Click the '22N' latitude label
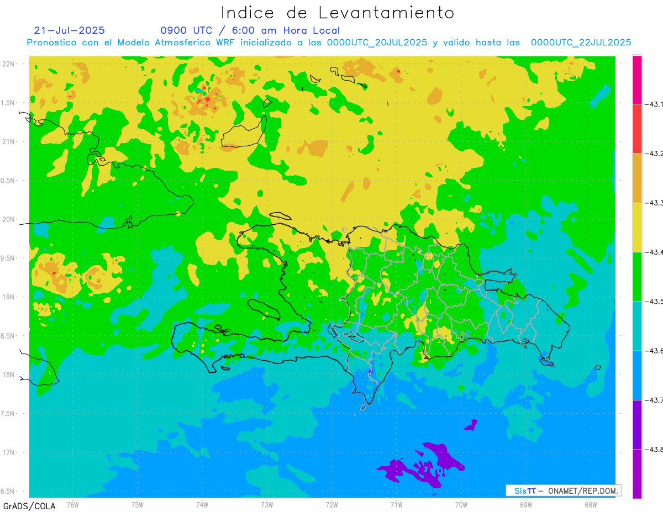 (9, 64)
